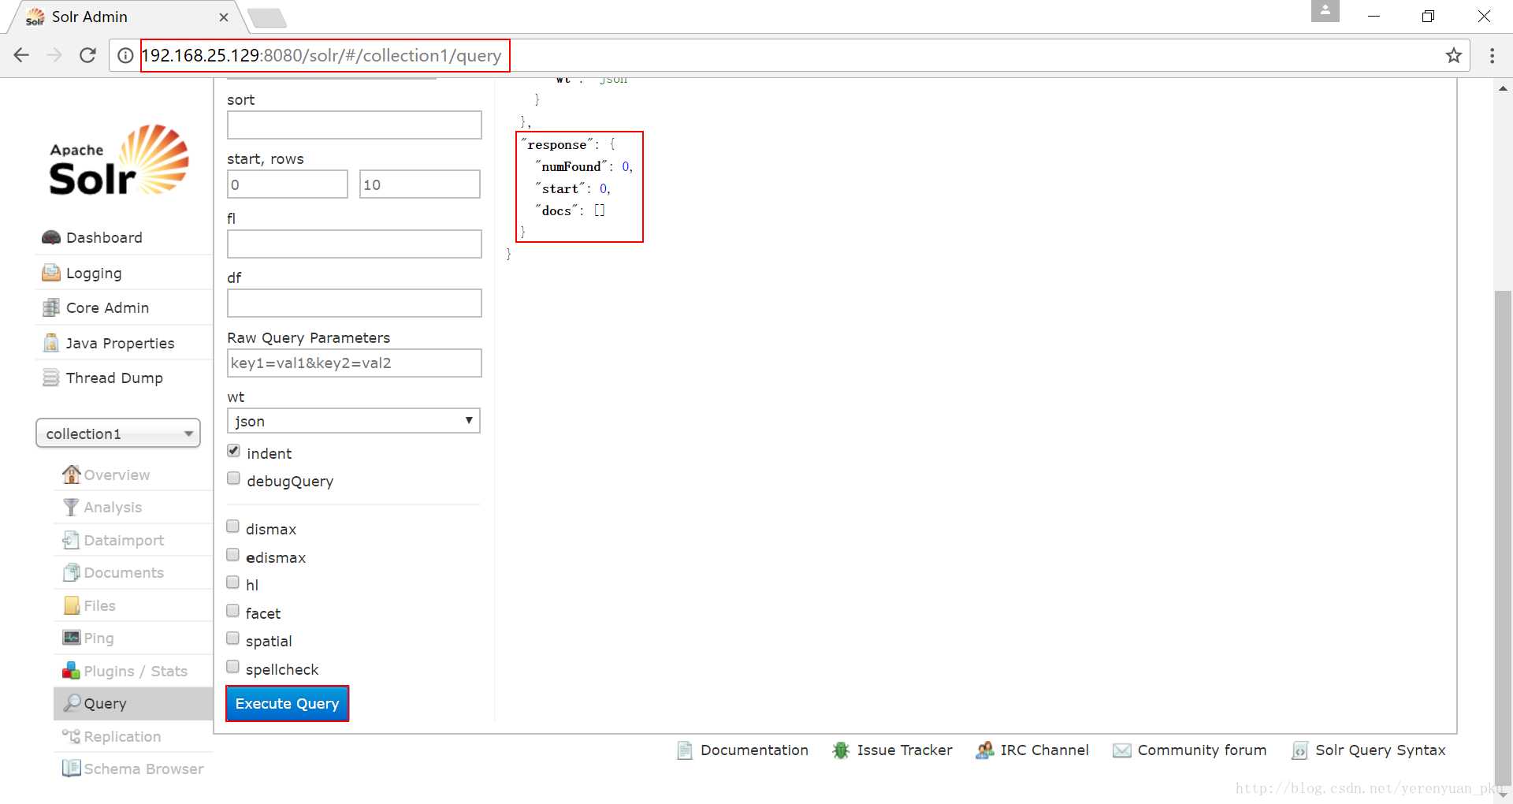Click the sort input field
Image resolution: width=1513 pixels, height=804 pixels.
click(x=354, y=125)
